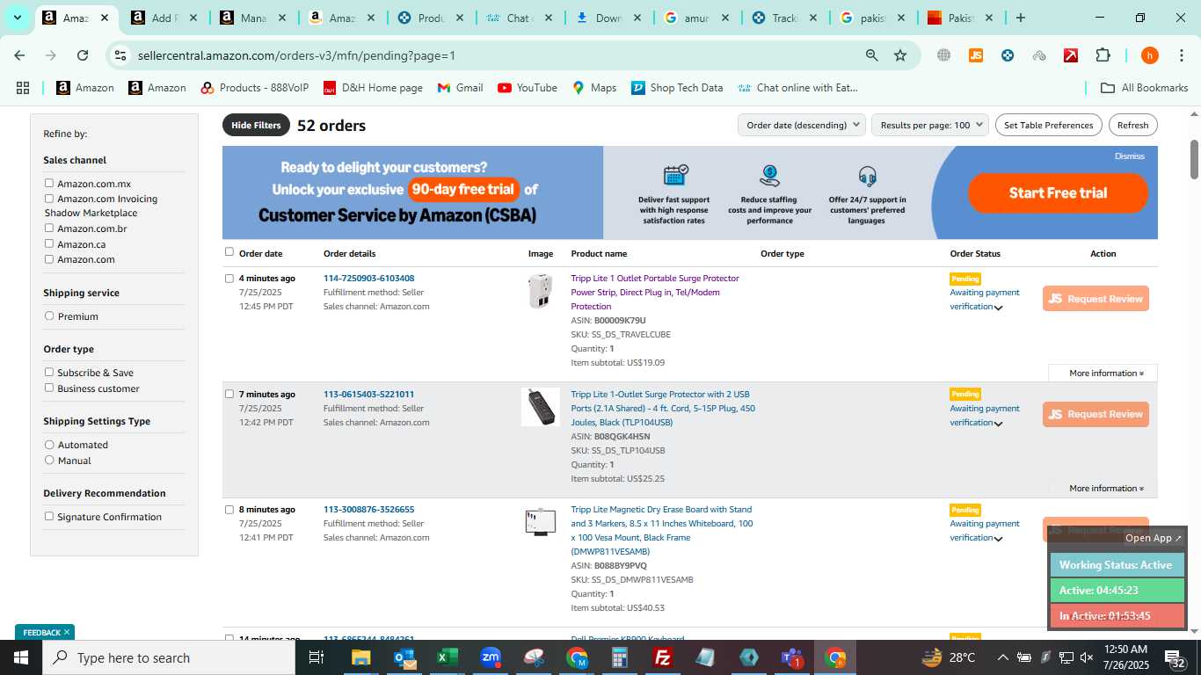This screenshot has height=675, width=1201.
Task: Open a new browser tab with plus icon
Action: 1020,18
